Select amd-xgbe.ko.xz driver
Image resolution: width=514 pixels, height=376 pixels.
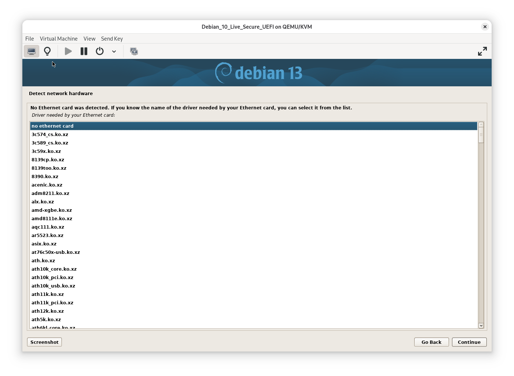coord(253,210)
